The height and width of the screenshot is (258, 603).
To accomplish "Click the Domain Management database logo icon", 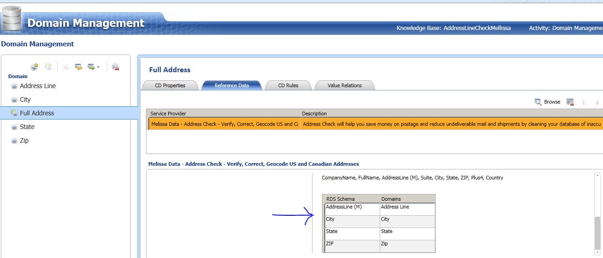I will (12, 19).
